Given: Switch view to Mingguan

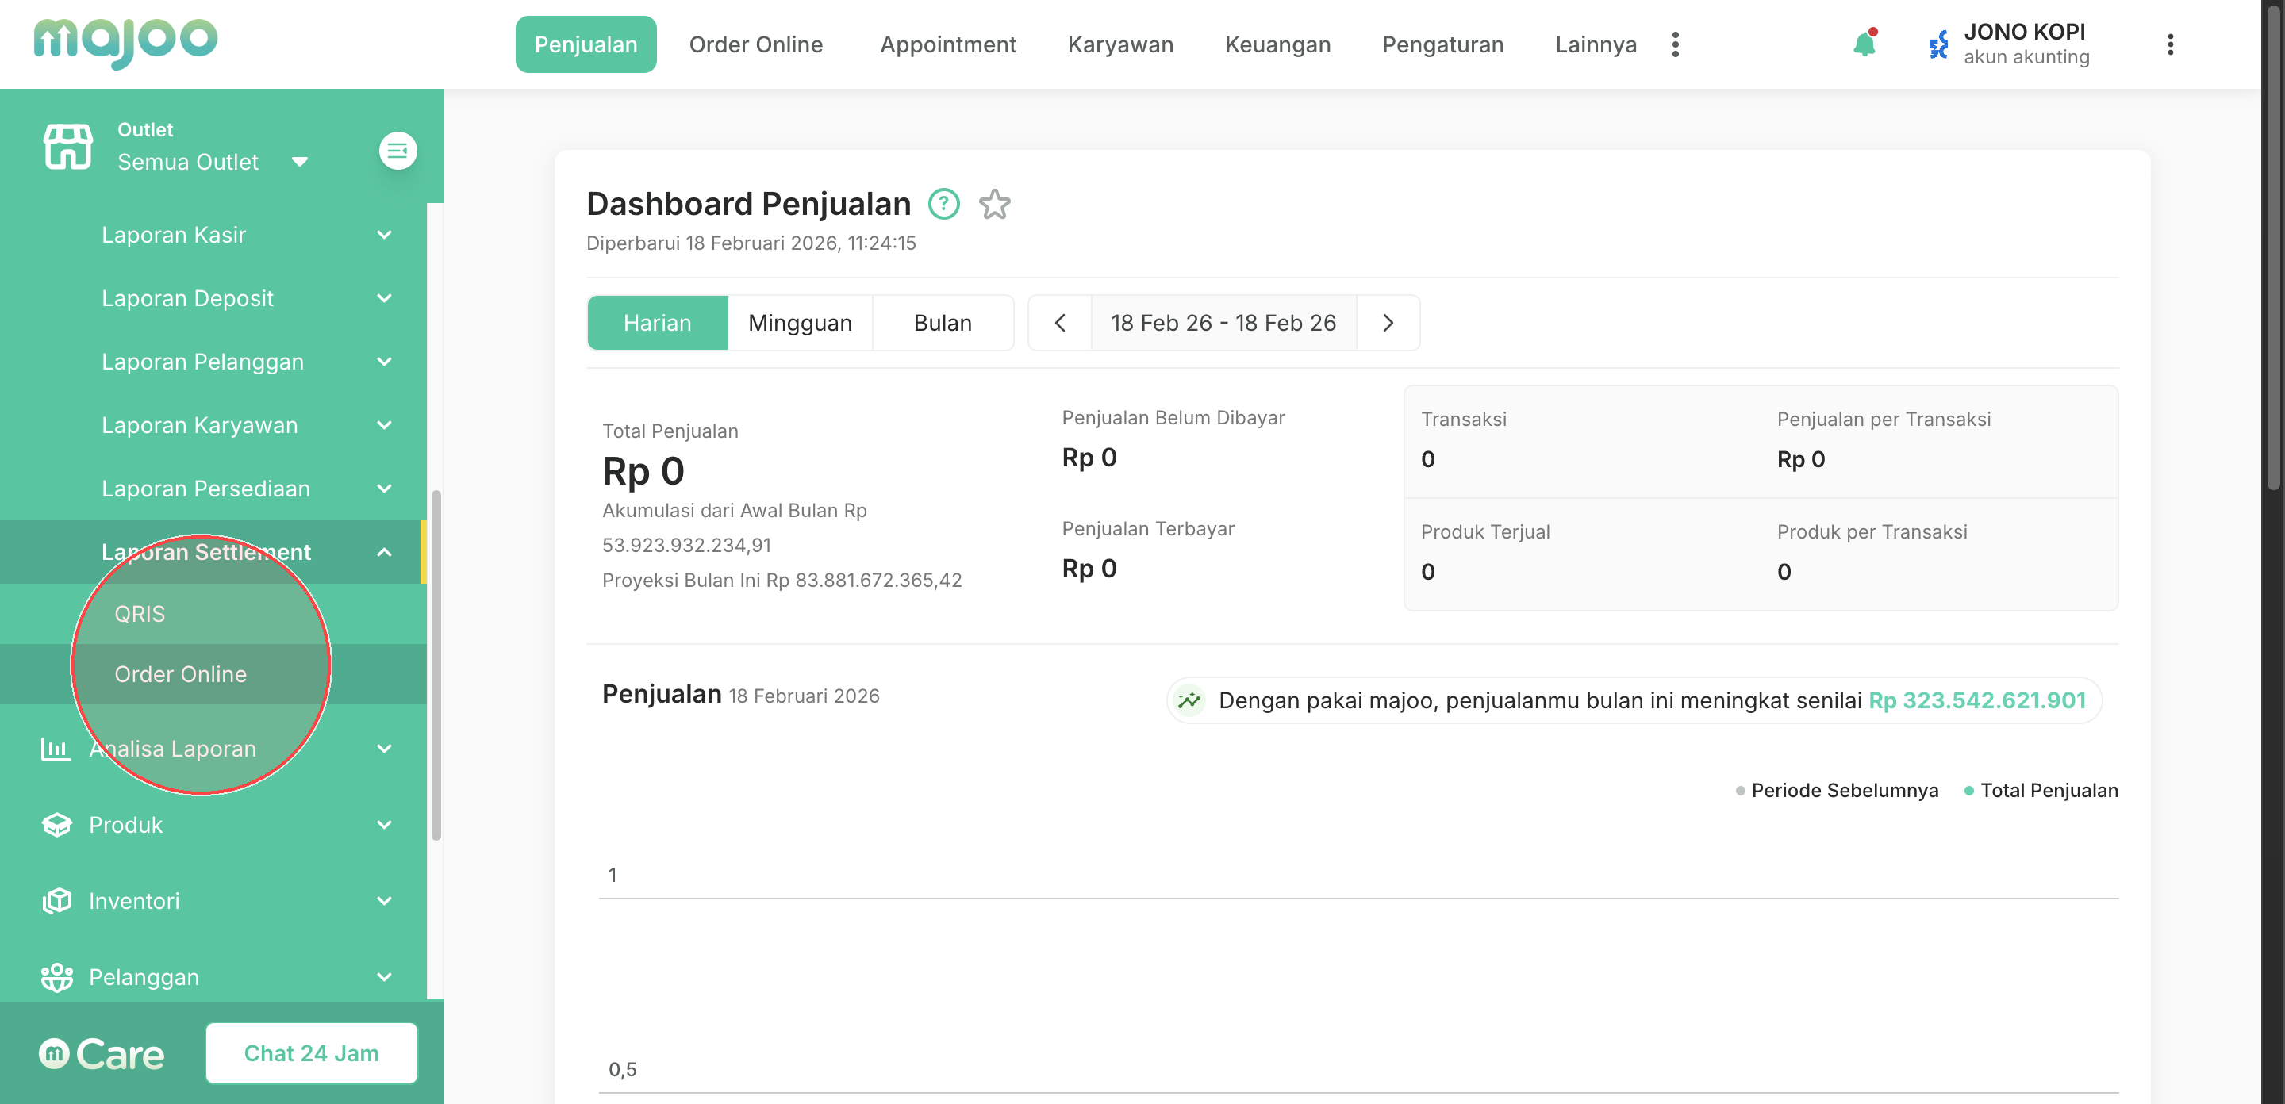Looking at the screenshot, I should tap(799, 323).
